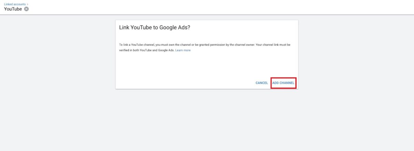The image size is (414, 151).
Task: Open the Learn more link
Action: tap(183, 50)
